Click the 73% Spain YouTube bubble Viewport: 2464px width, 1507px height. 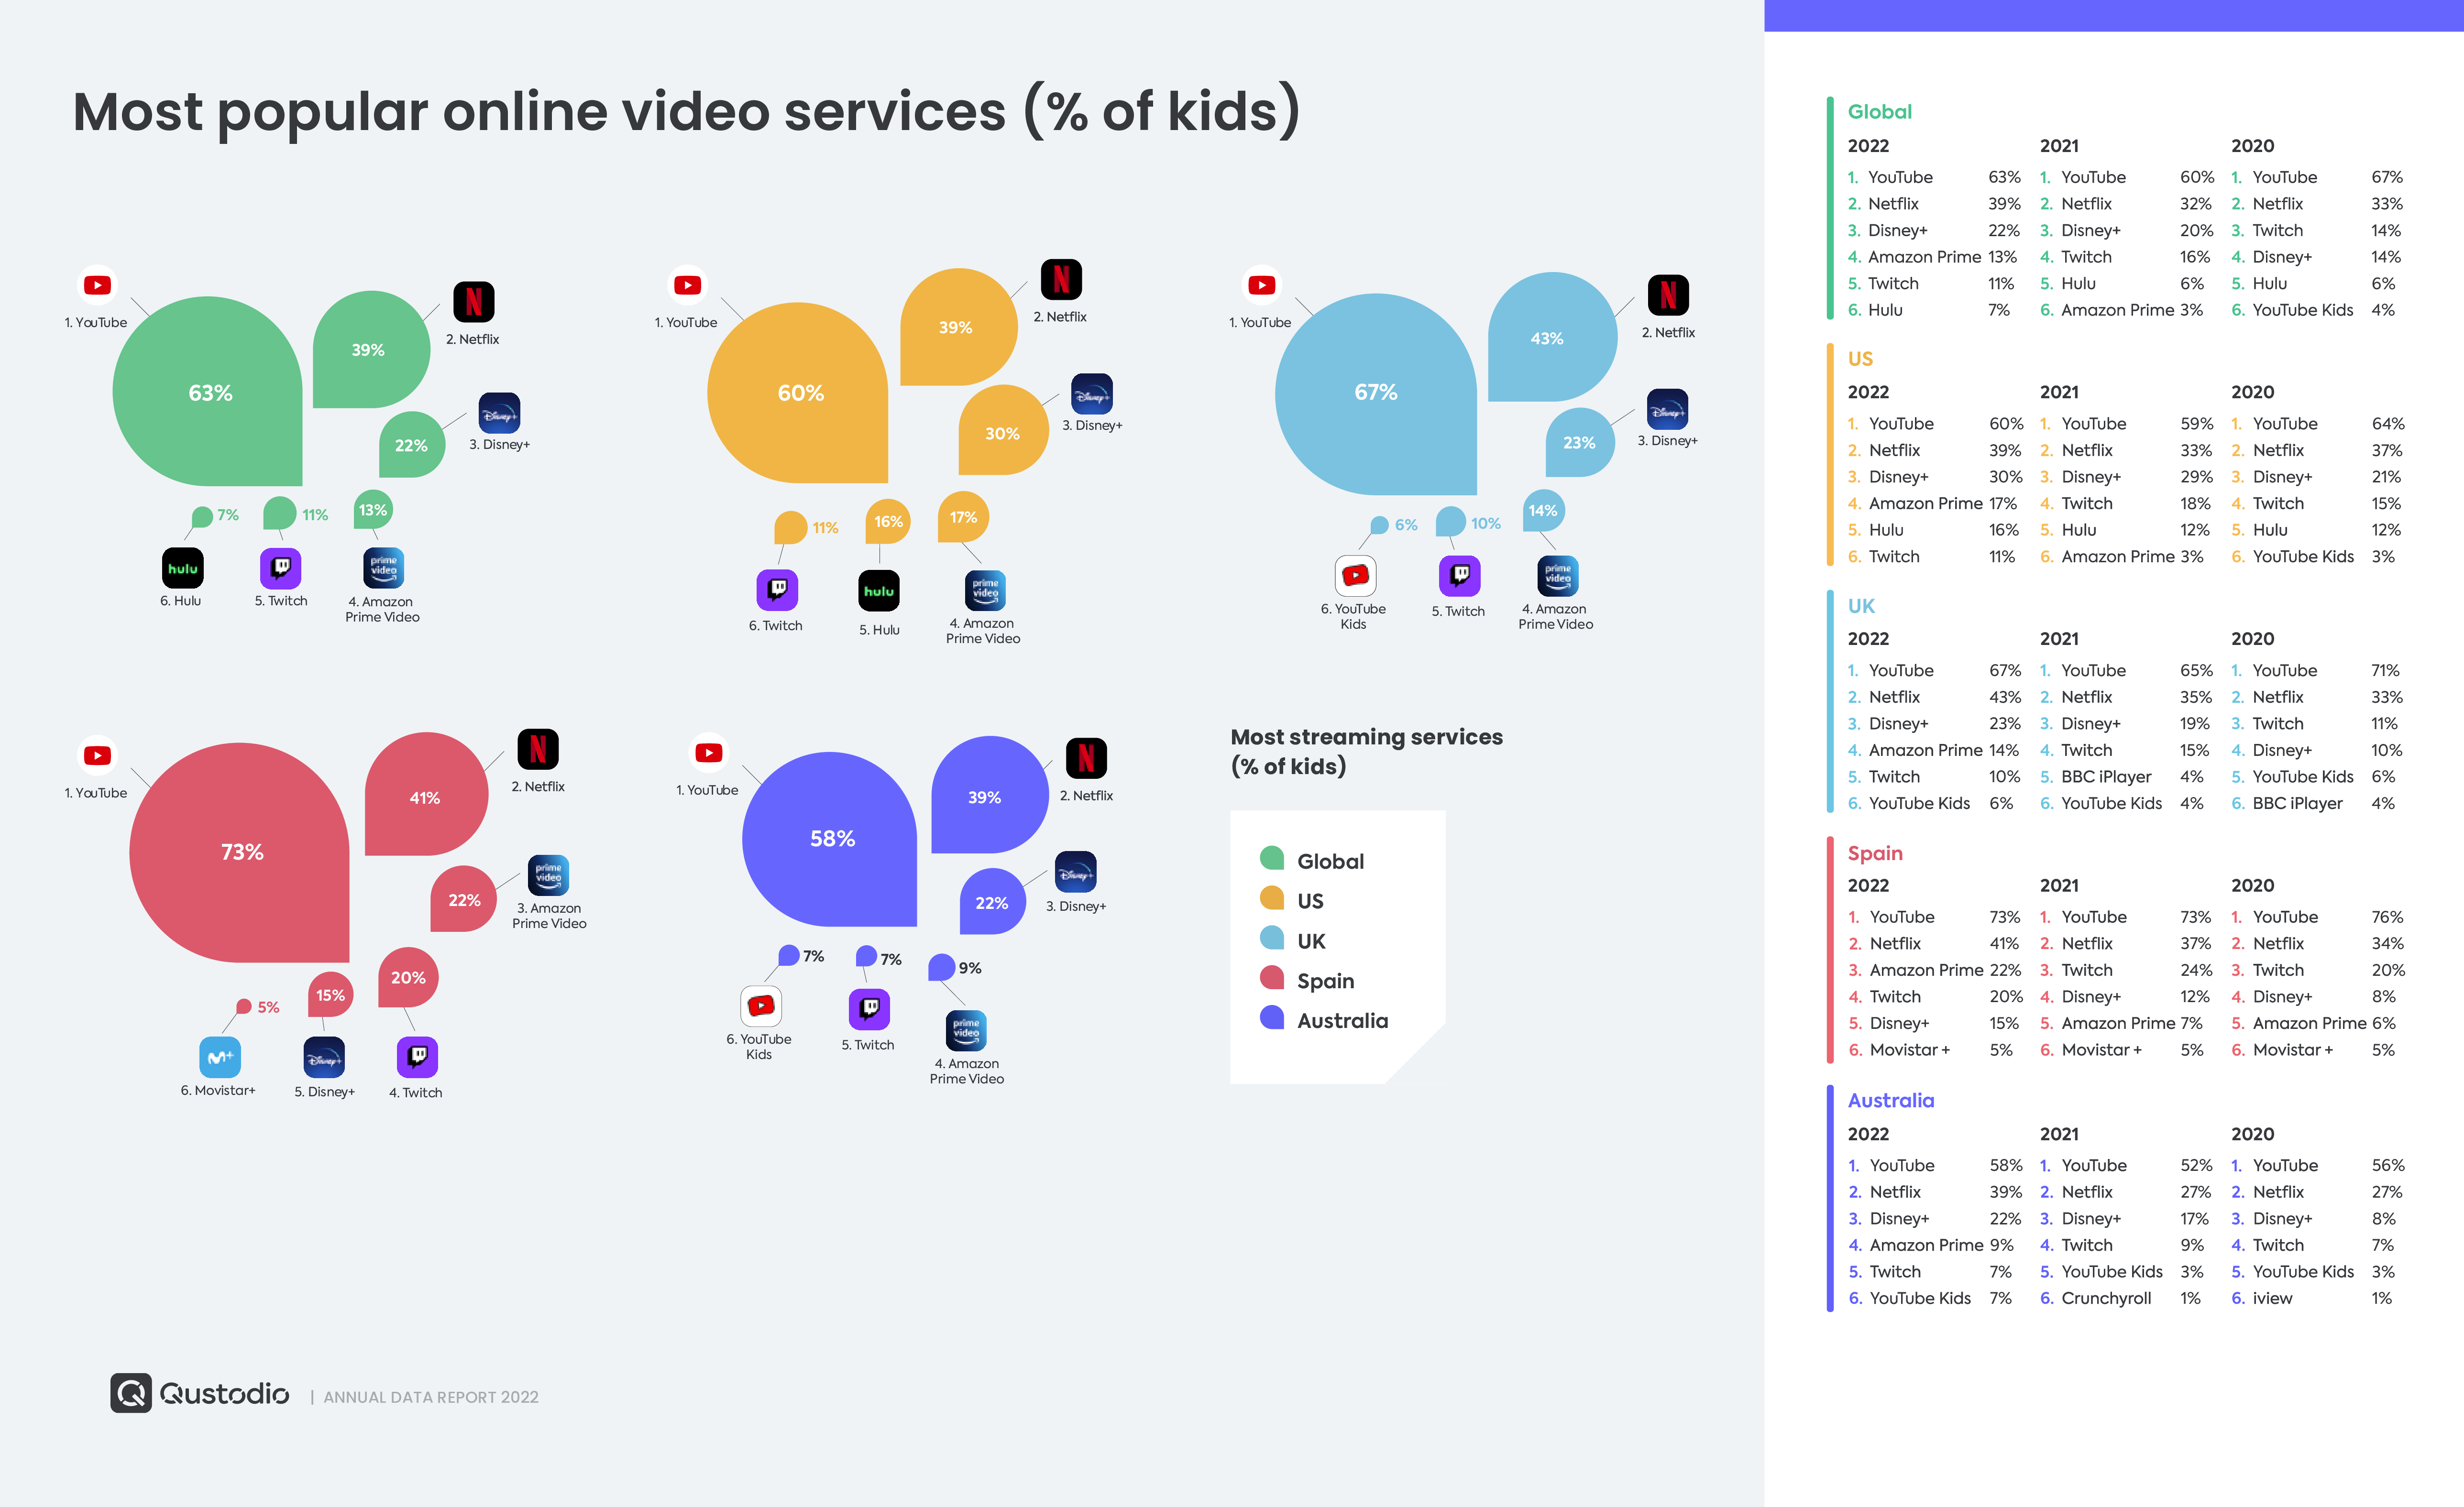coord(241,851)
